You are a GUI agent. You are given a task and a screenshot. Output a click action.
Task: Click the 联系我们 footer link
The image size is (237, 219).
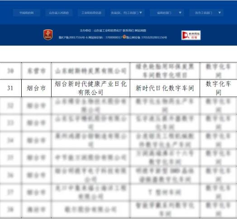(x=128, y=31)
